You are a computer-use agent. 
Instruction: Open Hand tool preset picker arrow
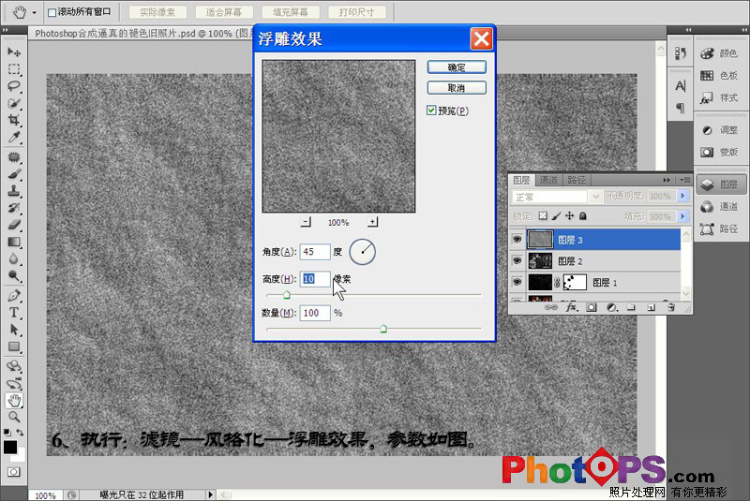point(35,12)
